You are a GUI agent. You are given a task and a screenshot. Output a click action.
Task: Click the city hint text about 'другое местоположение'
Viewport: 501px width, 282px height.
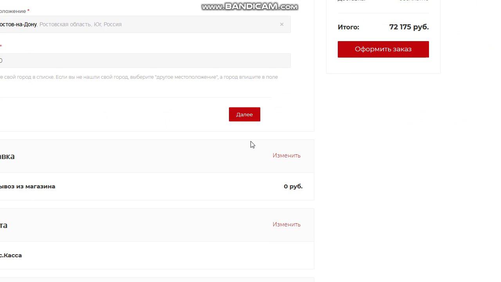coord(139,77)
